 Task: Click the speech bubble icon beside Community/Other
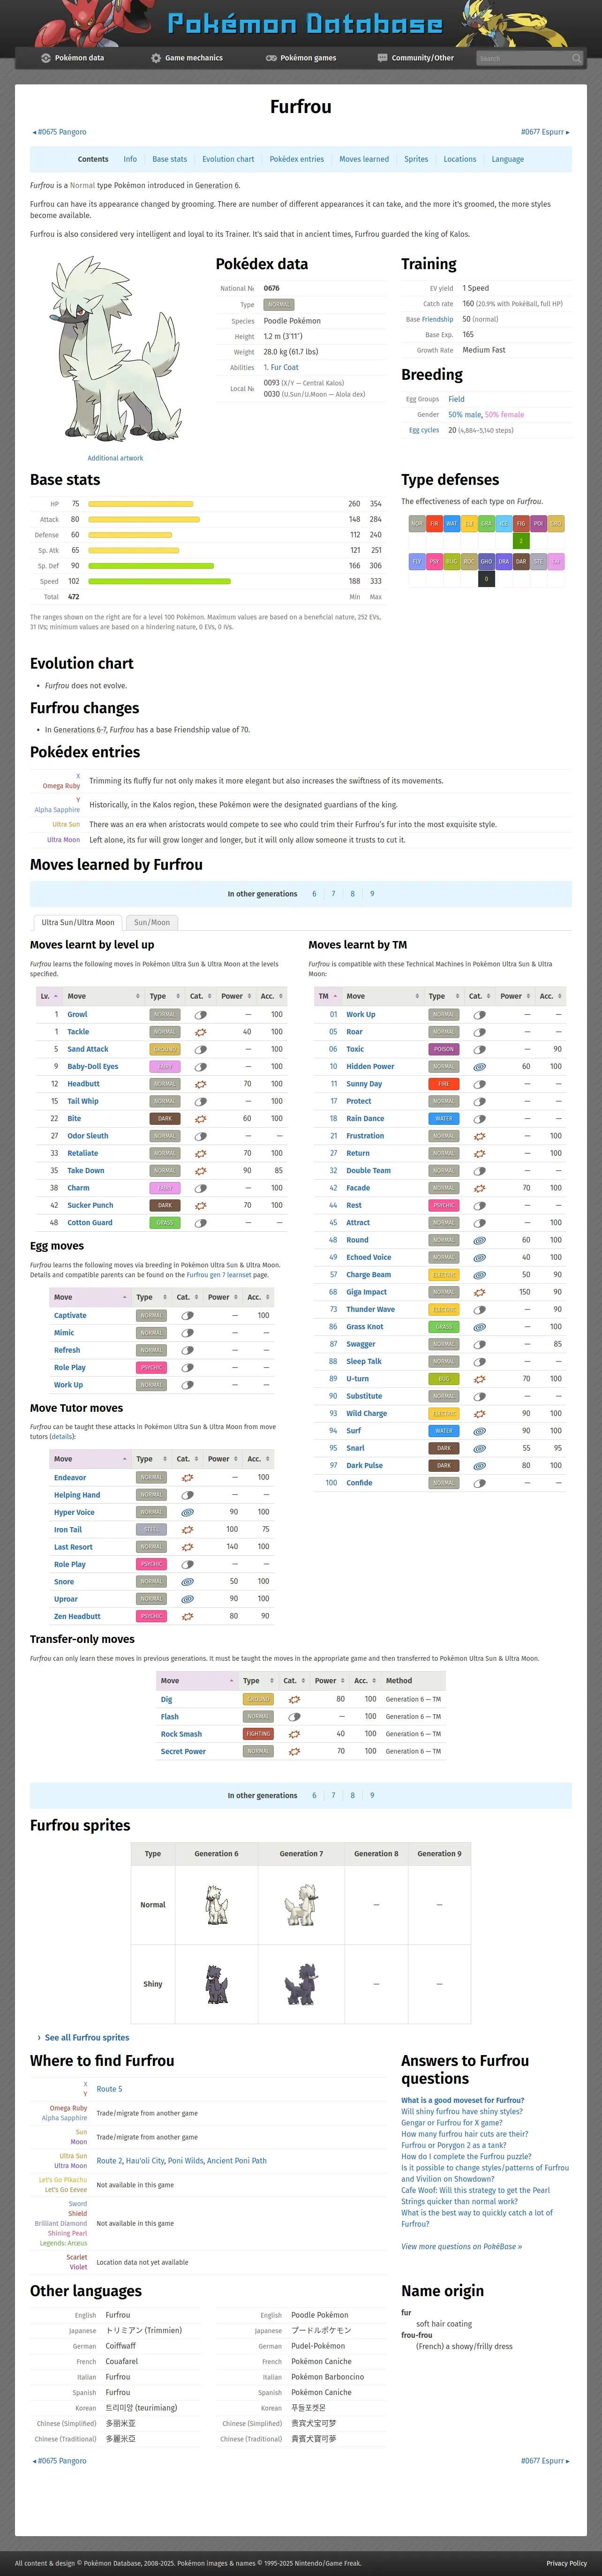coord(382,58)
